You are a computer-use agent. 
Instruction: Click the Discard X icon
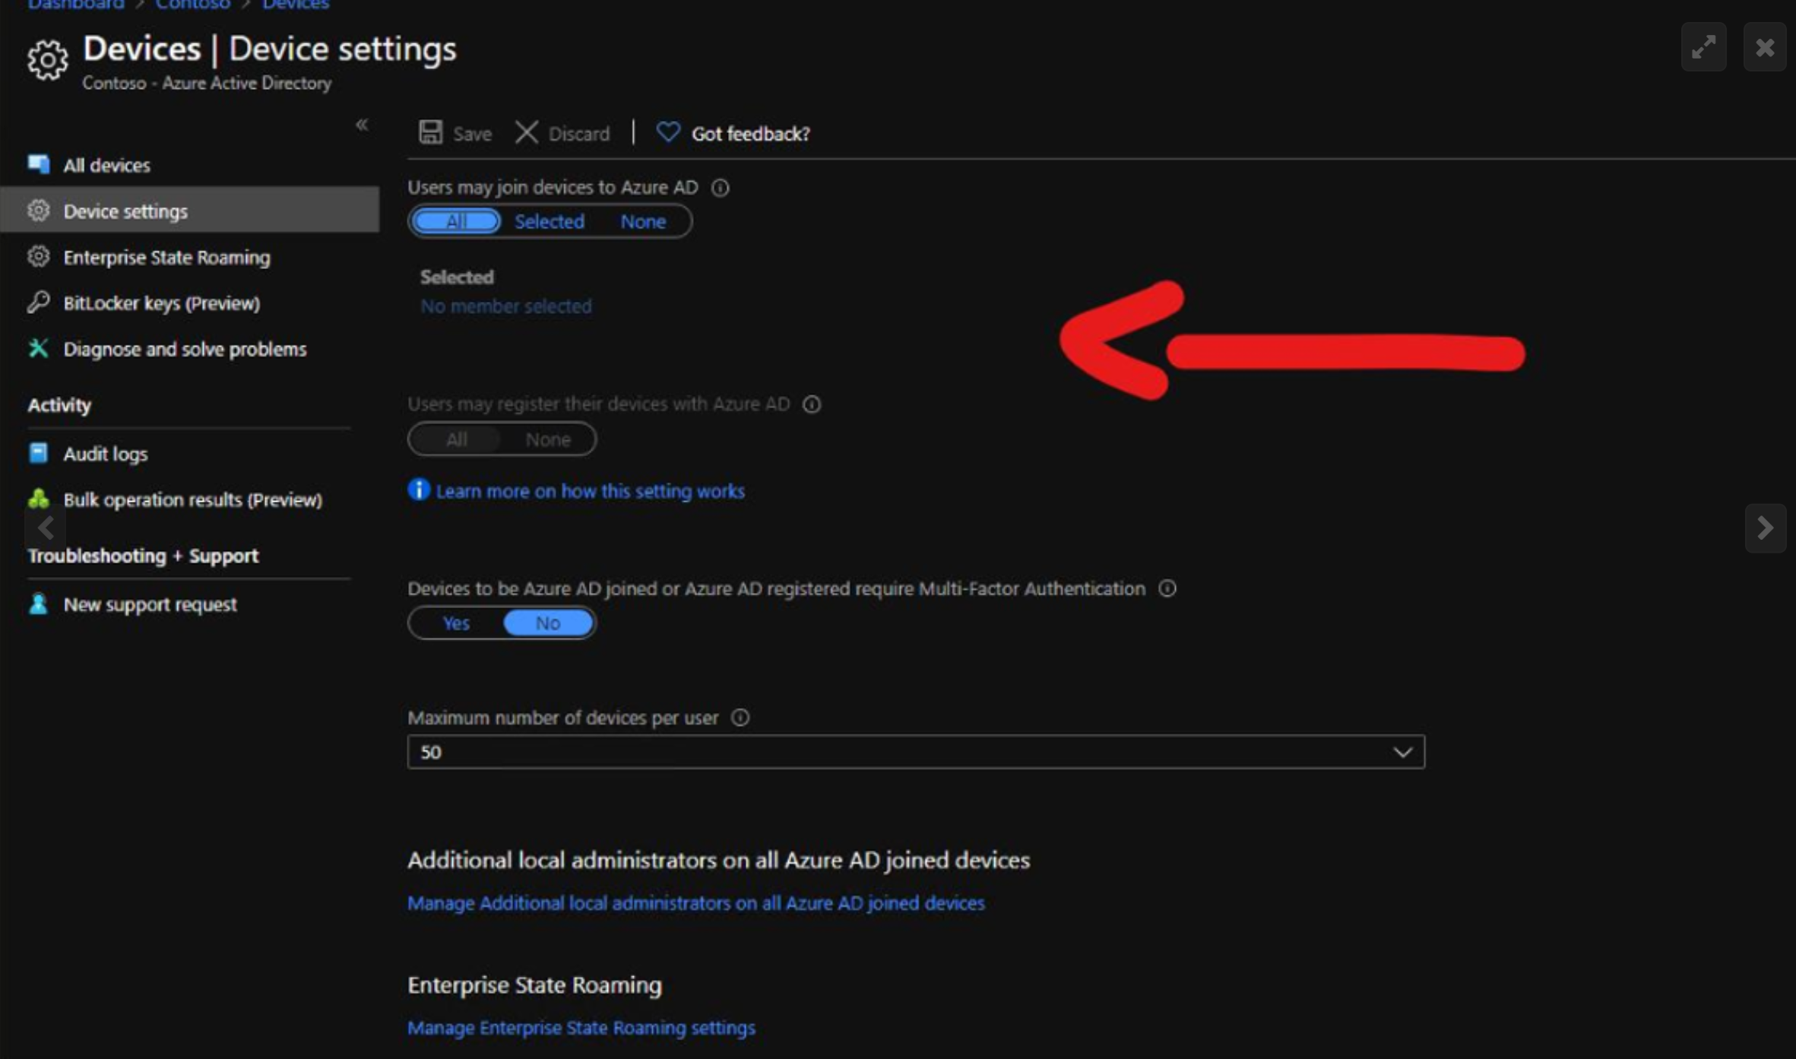(526, 132)
